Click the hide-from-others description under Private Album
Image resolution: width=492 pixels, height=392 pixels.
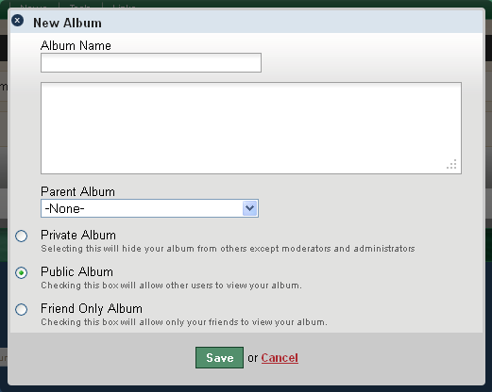[228, 249]
